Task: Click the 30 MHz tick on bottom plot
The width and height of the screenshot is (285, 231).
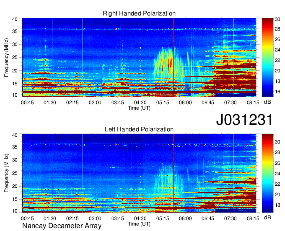Action: point(15,160)
